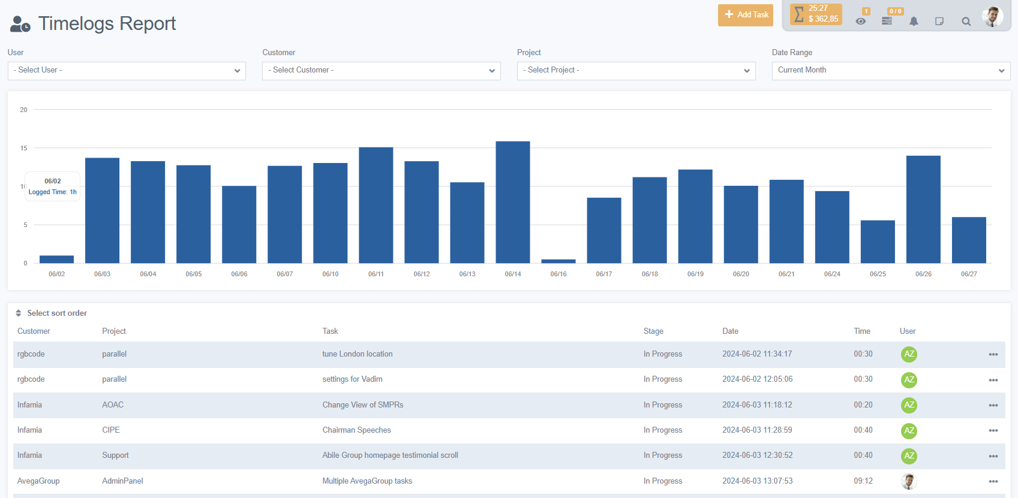The height and width of the screenshot is (498, 1018).
Task: Open the profile avatar menu
Action: pos(992,16)
